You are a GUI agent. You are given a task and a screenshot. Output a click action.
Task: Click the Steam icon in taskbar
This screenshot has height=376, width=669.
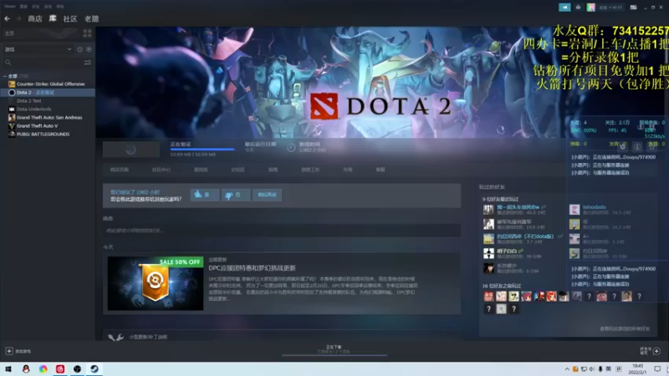(94, 369)
